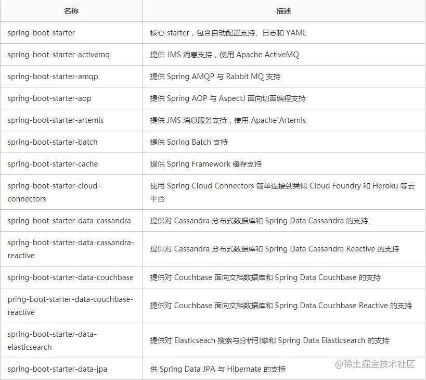The height and width of the screenshot is (380, 426).
Task: Select the spring-boot-starter-data-cassandra-reactive cell
Action: click(x=71, y=249)
